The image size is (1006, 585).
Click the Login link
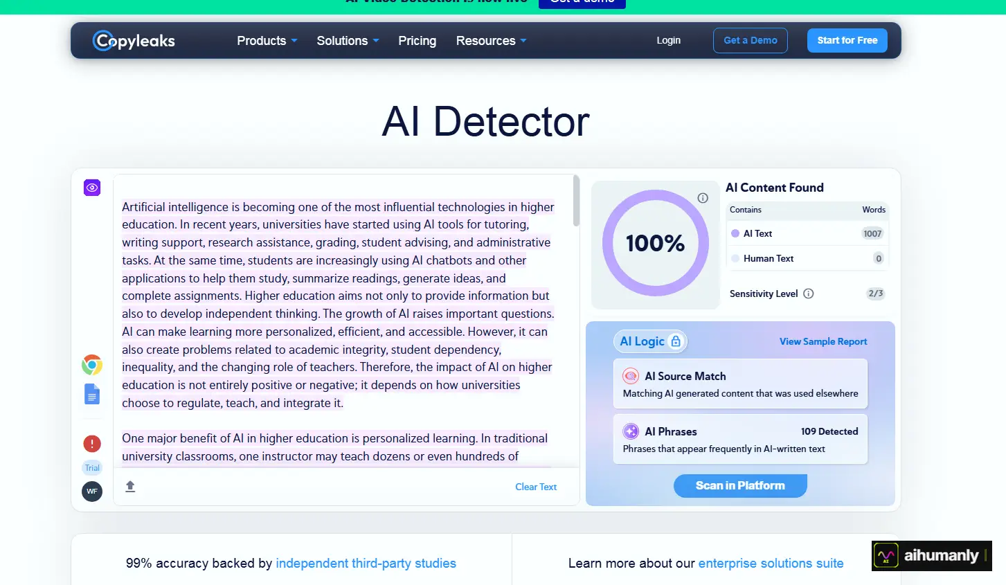pos(669,40)
